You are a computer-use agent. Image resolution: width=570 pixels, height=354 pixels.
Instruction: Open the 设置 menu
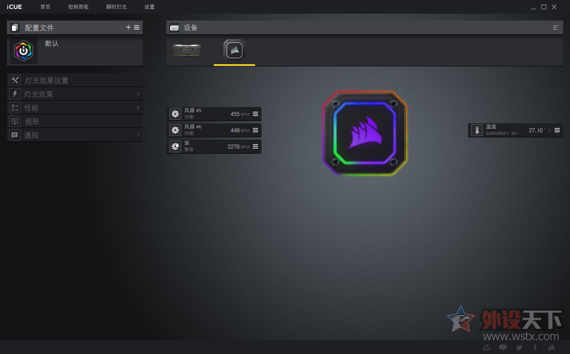[150, 7]
